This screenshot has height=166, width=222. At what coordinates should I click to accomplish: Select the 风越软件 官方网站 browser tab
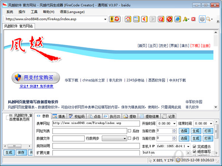point(18,26)
